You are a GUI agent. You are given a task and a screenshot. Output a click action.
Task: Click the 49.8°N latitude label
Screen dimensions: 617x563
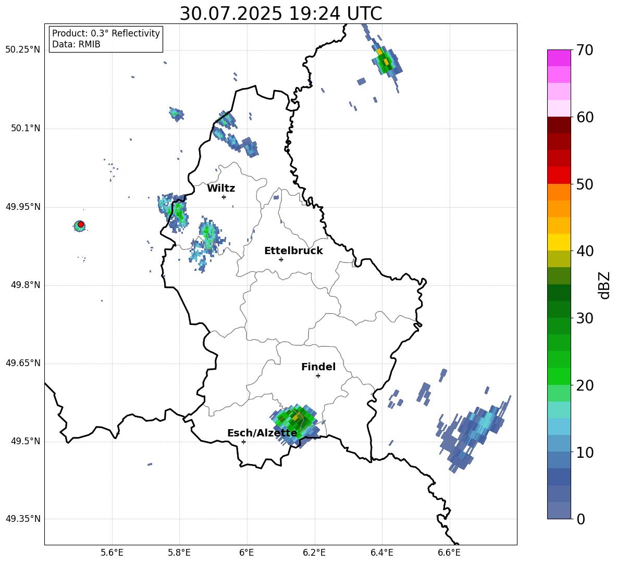click(x=26, y=285)
